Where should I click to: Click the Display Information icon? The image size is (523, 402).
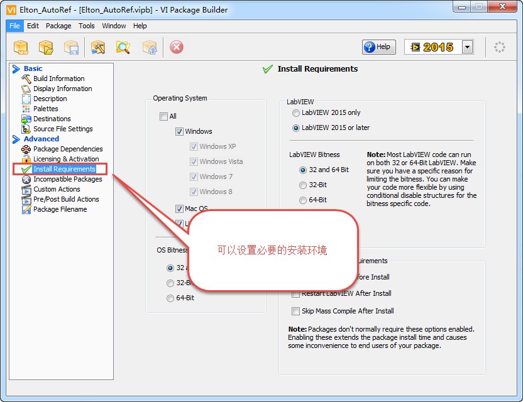26,89
